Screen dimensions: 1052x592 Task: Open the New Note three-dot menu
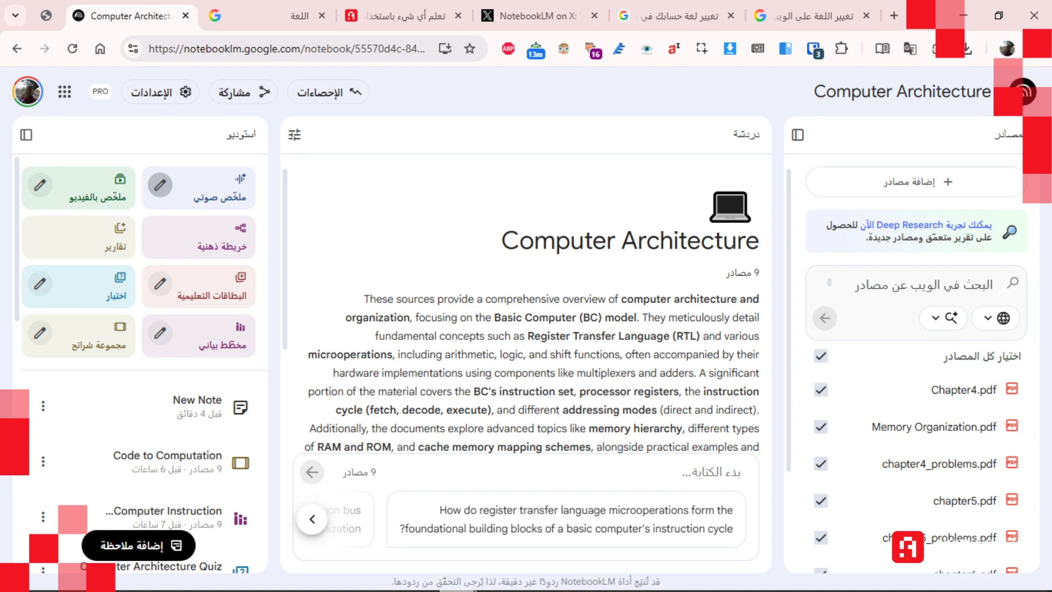(x=43, y=406)
